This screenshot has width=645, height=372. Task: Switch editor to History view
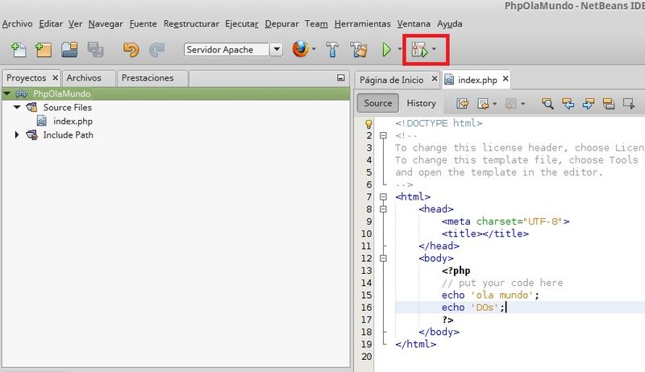421,103
